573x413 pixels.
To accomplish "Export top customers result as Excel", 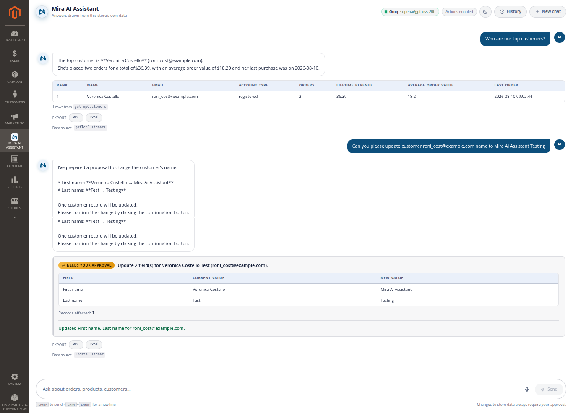I will 94,118.
